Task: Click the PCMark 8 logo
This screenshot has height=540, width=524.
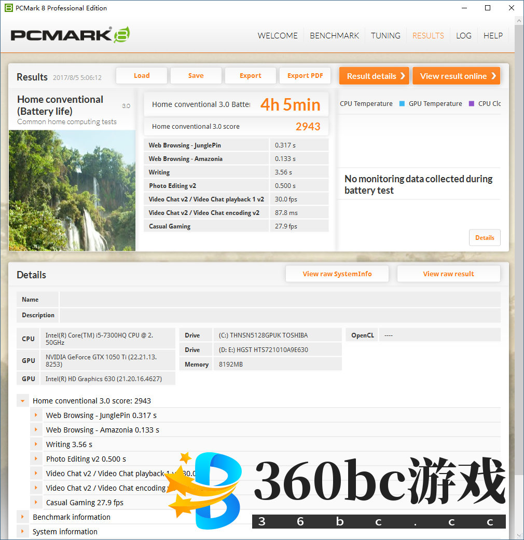Action: coord(70,35)
